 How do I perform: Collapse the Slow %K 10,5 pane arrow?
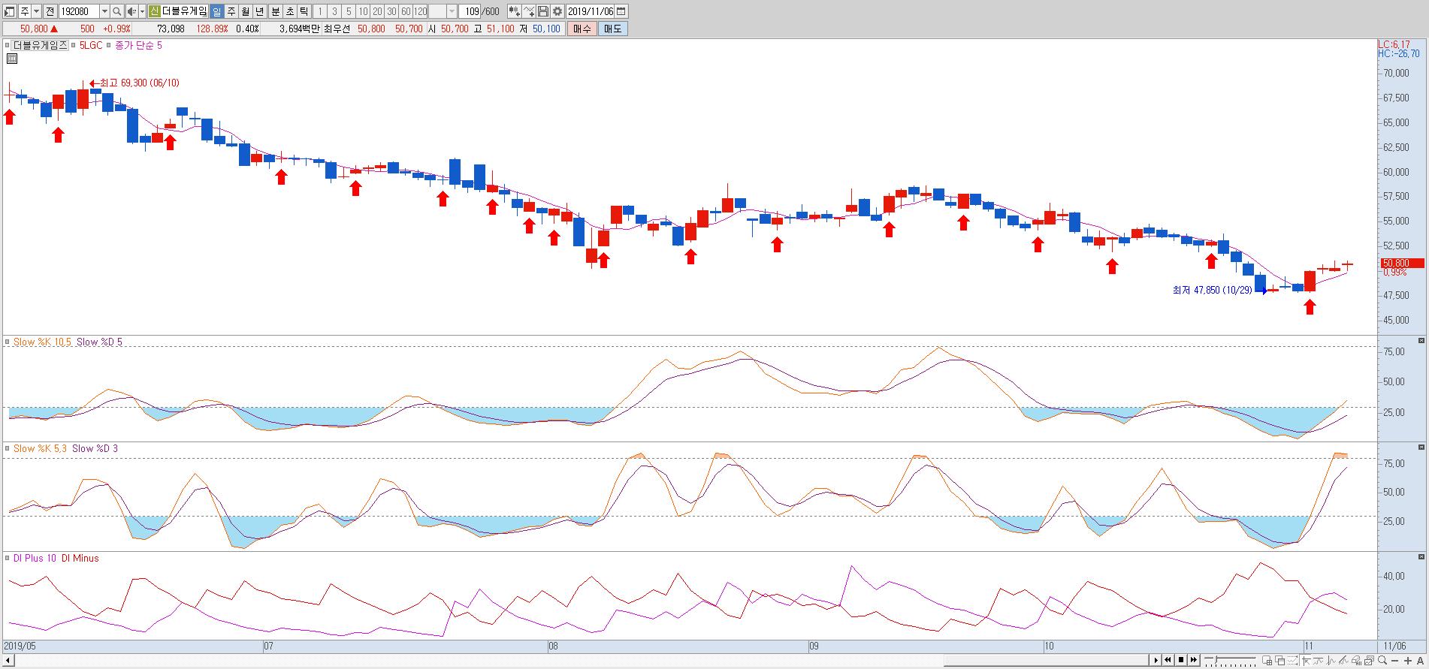coord(1421,341)
